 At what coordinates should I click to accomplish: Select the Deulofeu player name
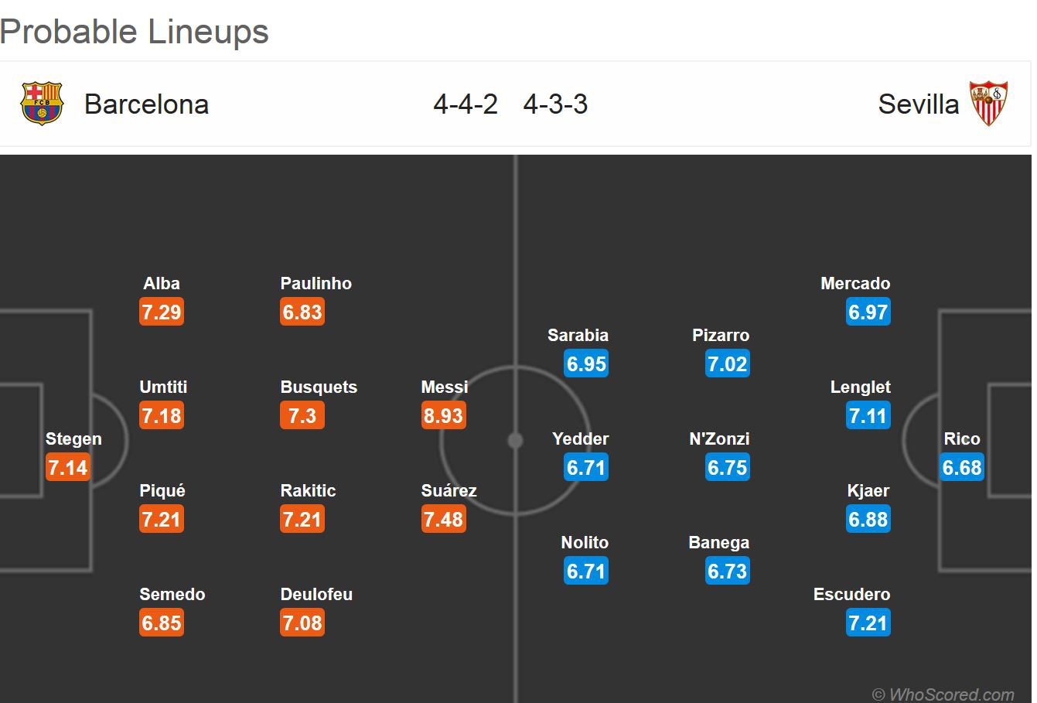(x=316, y=594)
